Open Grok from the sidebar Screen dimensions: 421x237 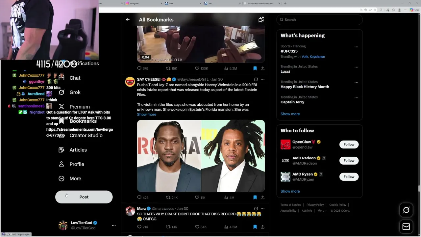click(70, 92)
